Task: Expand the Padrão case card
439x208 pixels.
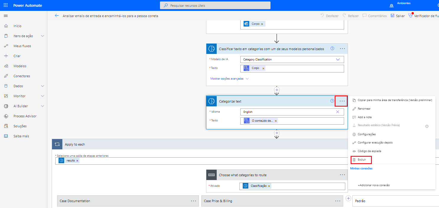Action: coord(396,201)
